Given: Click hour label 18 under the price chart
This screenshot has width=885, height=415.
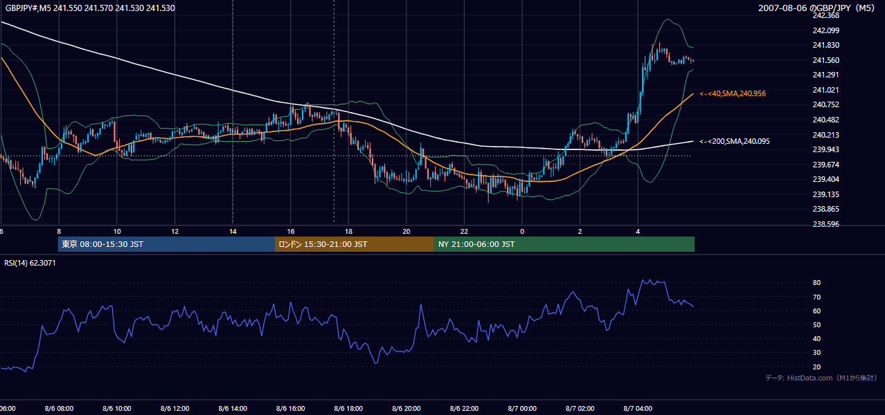Looking at the screenshot, I should [x=348, y=232].
